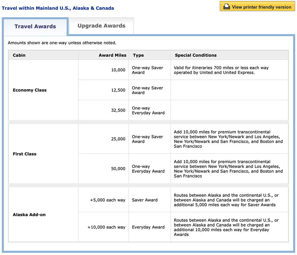This screenshot has width=297, height=255.
Task: Click the 12,500 award miles value
Action: [118, 90]
